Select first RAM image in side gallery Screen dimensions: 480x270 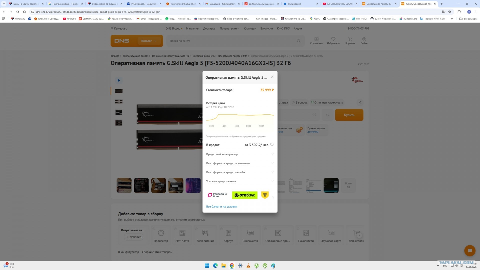119,91
